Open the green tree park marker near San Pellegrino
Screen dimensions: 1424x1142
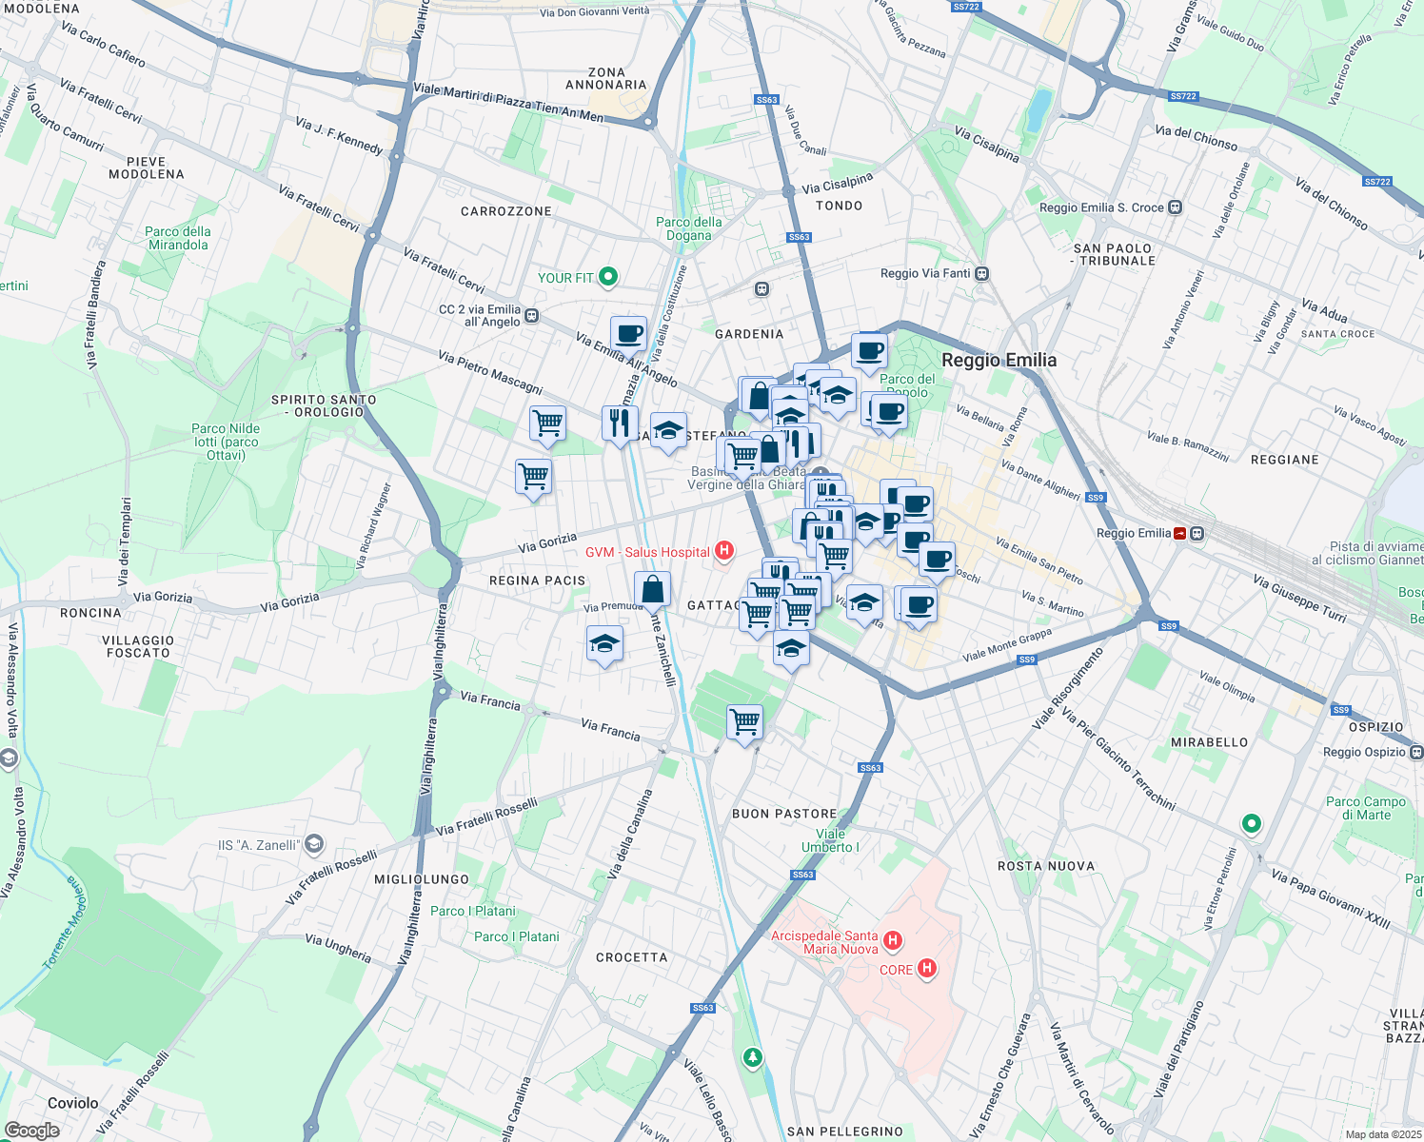pyautogui.click(x=752, y=1056)
